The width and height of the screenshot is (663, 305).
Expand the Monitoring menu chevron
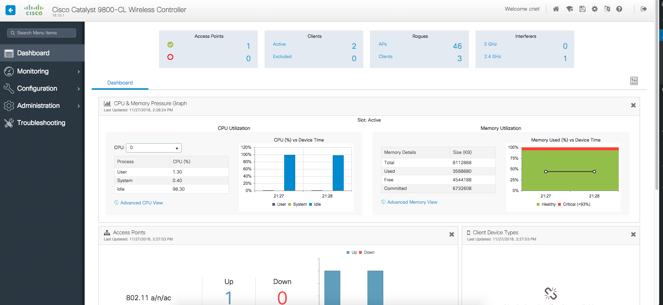pyautogui.click(x=79, y=71)
